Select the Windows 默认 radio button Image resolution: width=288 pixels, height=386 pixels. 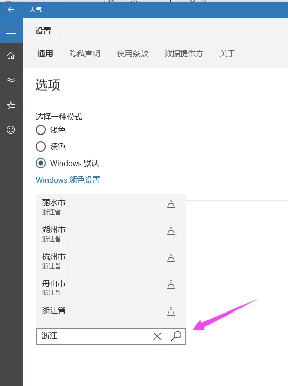coord(41,163)
